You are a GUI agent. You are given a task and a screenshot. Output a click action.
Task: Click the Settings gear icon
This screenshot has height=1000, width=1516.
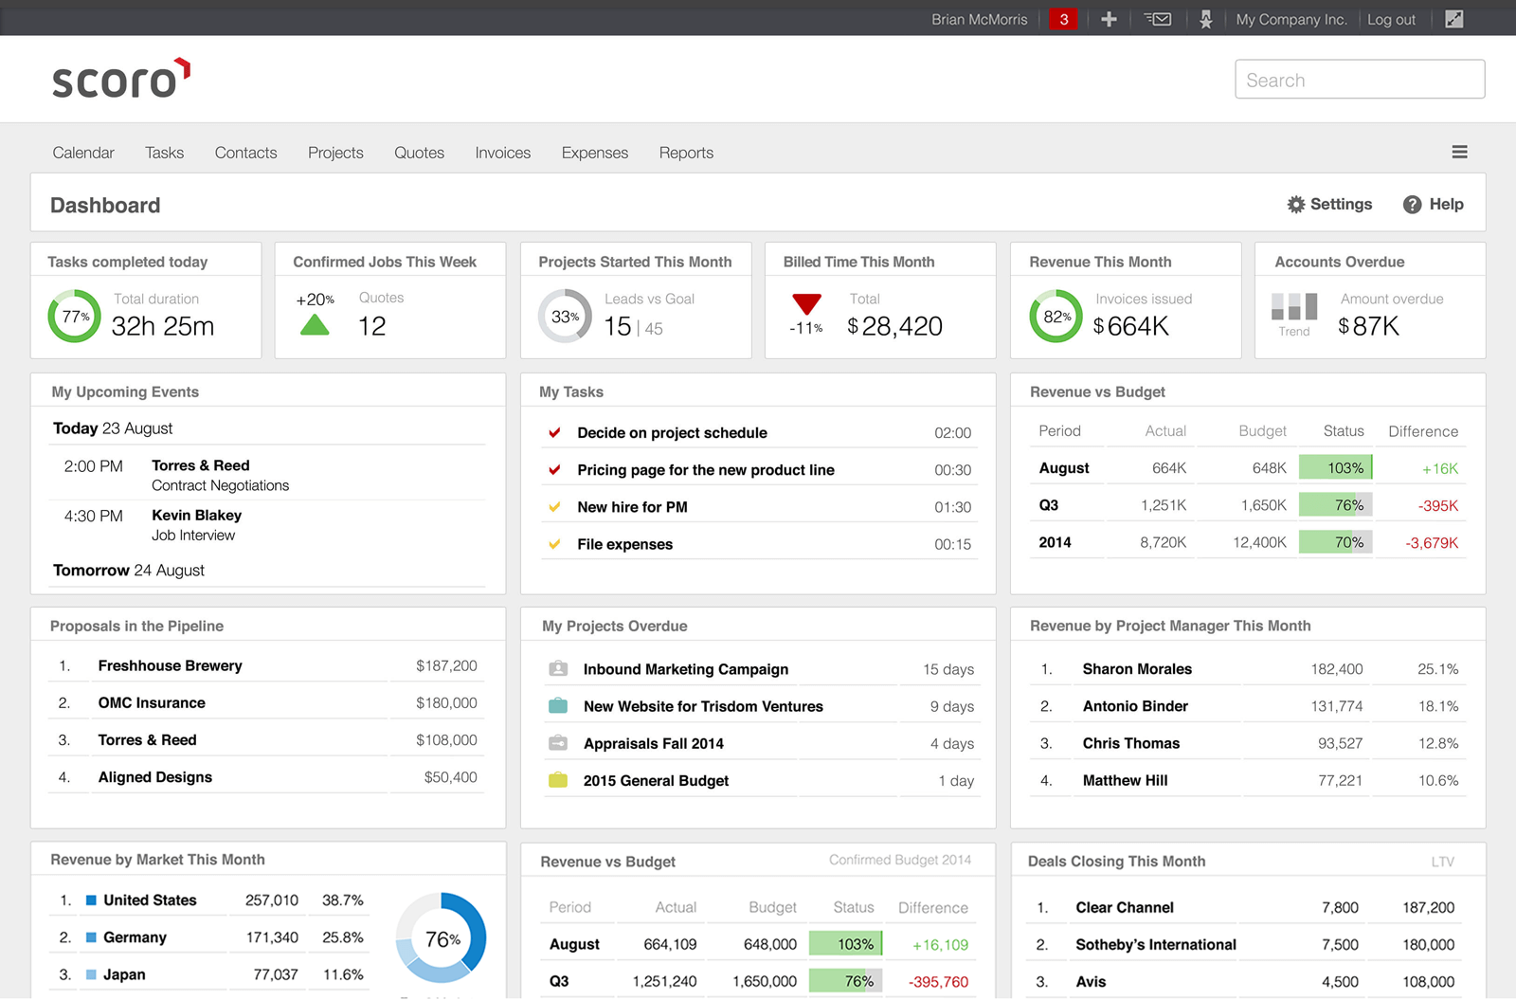1296,204
